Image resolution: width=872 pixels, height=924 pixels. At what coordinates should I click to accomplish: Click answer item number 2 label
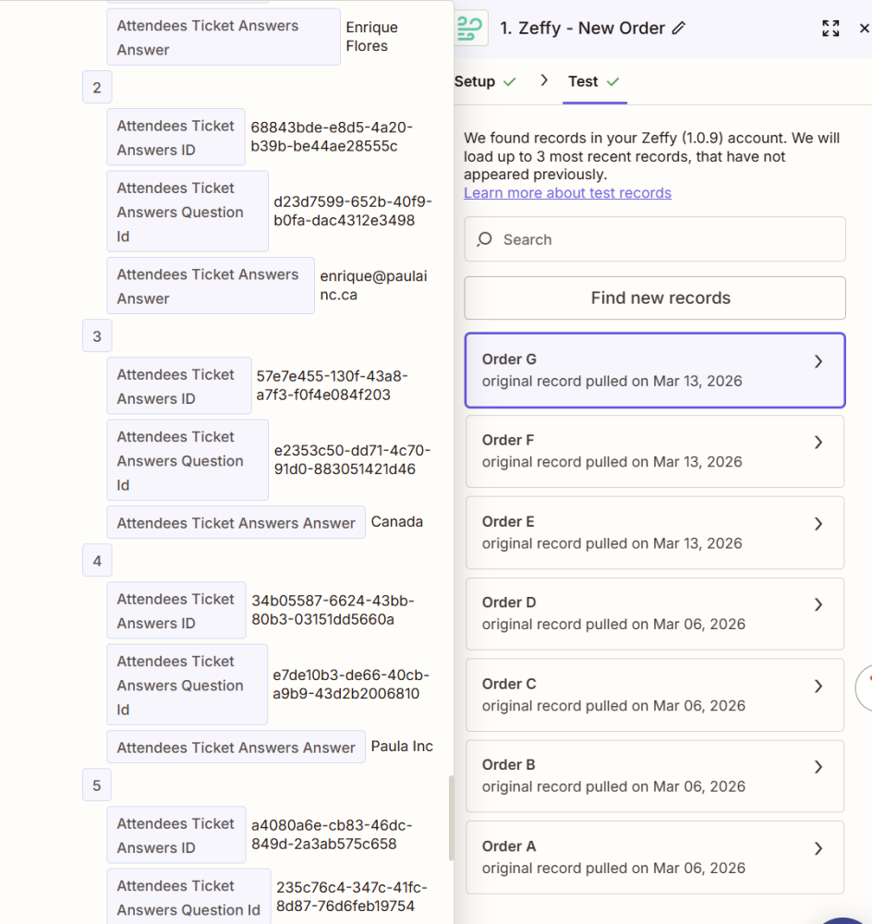97,87
